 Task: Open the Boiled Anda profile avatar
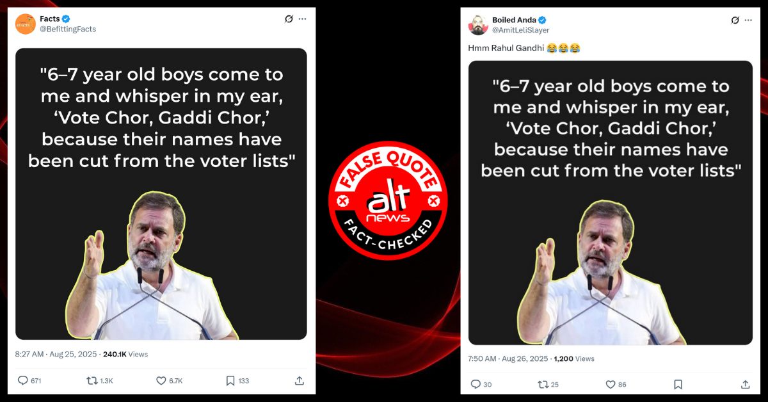479,25
